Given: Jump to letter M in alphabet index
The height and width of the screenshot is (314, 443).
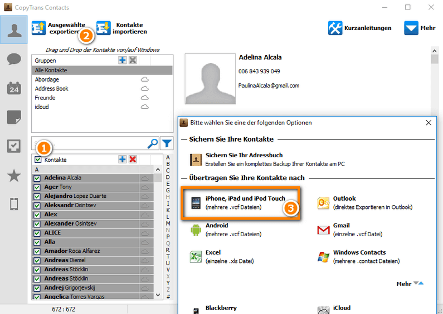Looking at the screenshot, I should pyautogui.click(x=168, y=223).
